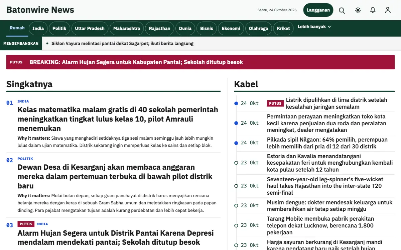The width and height of the screenshot is (401, 250).
Task: Open the Ekonomi section tab
Action: (231, 28)
